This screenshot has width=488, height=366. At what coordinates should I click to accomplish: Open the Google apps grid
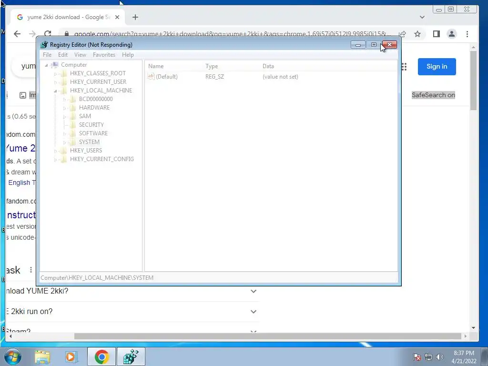pyautogui.click(x=404, y=67)
